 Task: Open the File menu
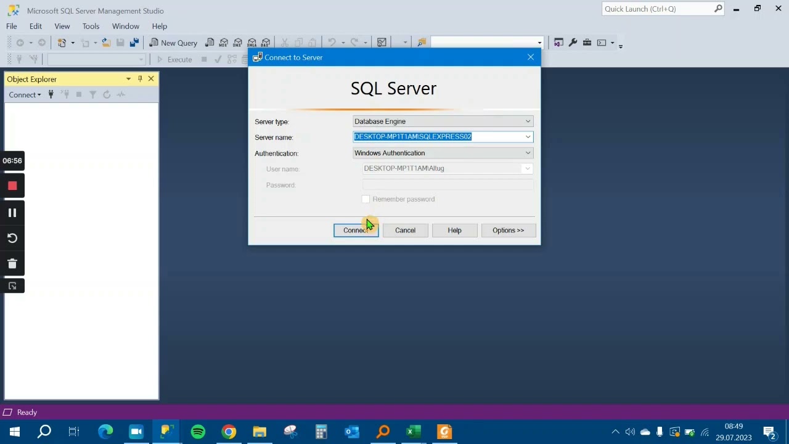(x=12, y=26)
